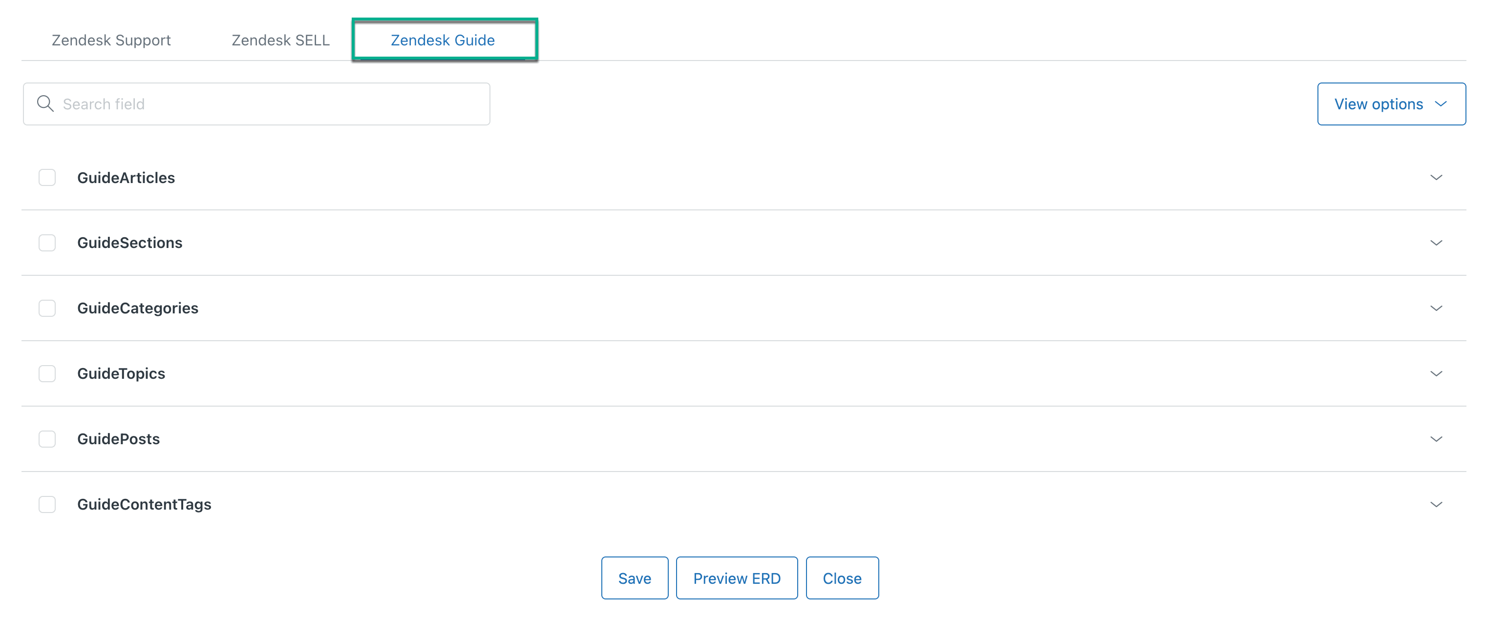Expand the GuideSections section

[1436, 243]
